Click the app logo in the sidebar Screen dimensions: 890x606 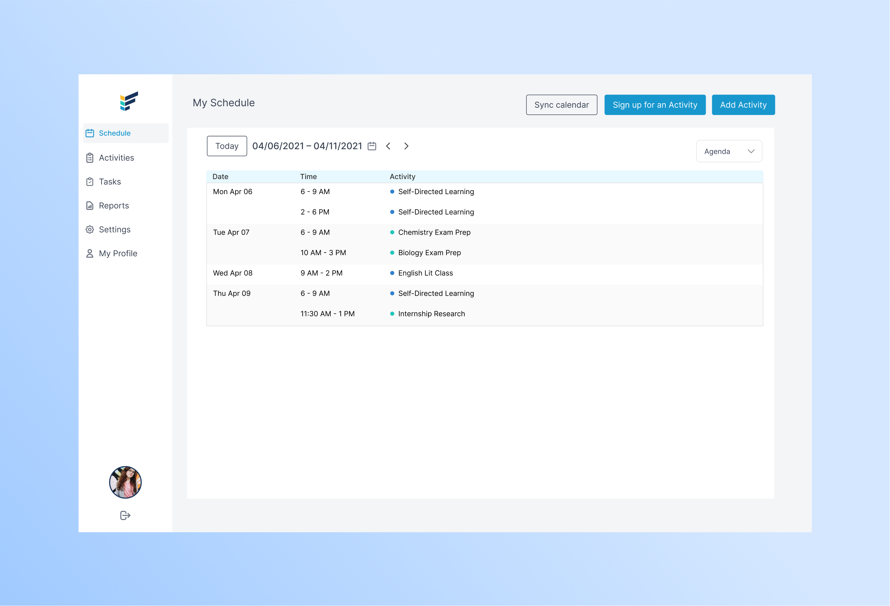pyautogui.click(x=129, y=101)
